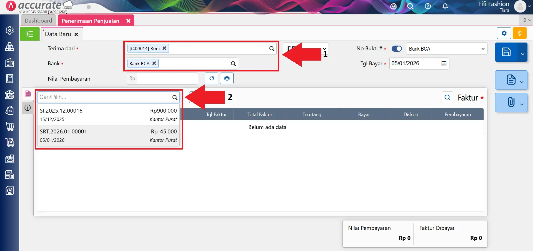Click the blue save disk icon

pyautogui.click(x=506, y=52)
